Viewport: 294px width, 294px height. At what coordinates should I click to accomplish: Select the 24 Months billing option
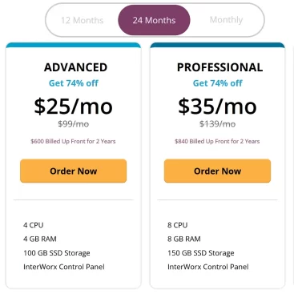point(154,20)
